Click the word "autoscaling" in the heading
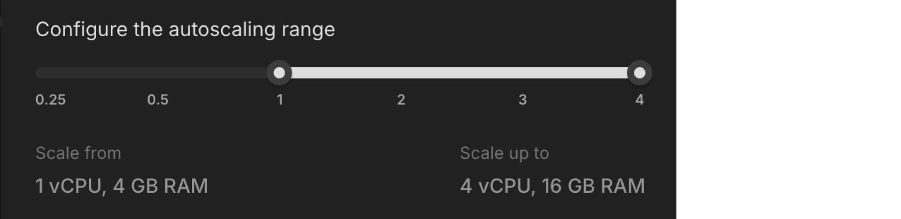901x219 pixels. point(222,30)
